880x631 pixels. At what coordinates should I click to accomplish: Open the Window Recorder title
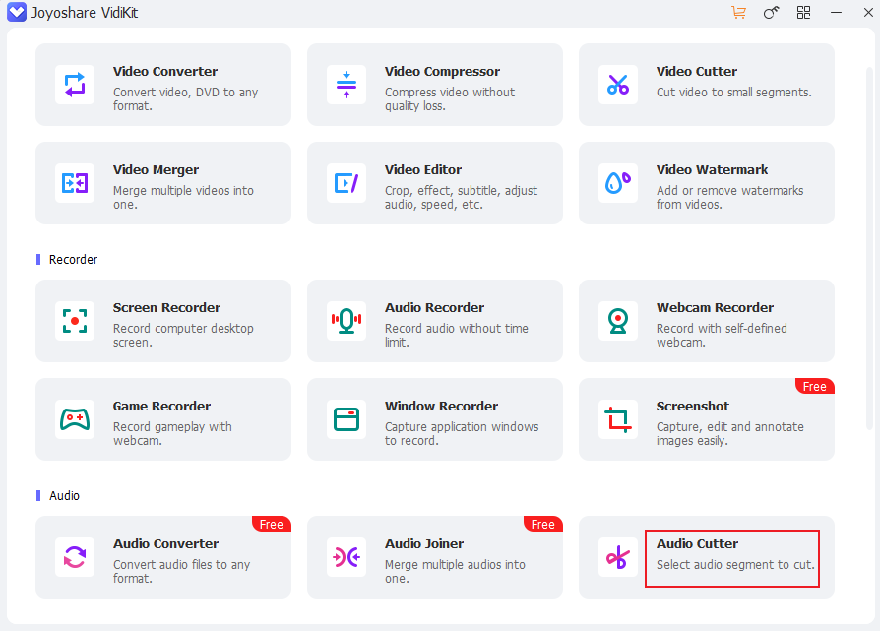click(x=441, y=406)
